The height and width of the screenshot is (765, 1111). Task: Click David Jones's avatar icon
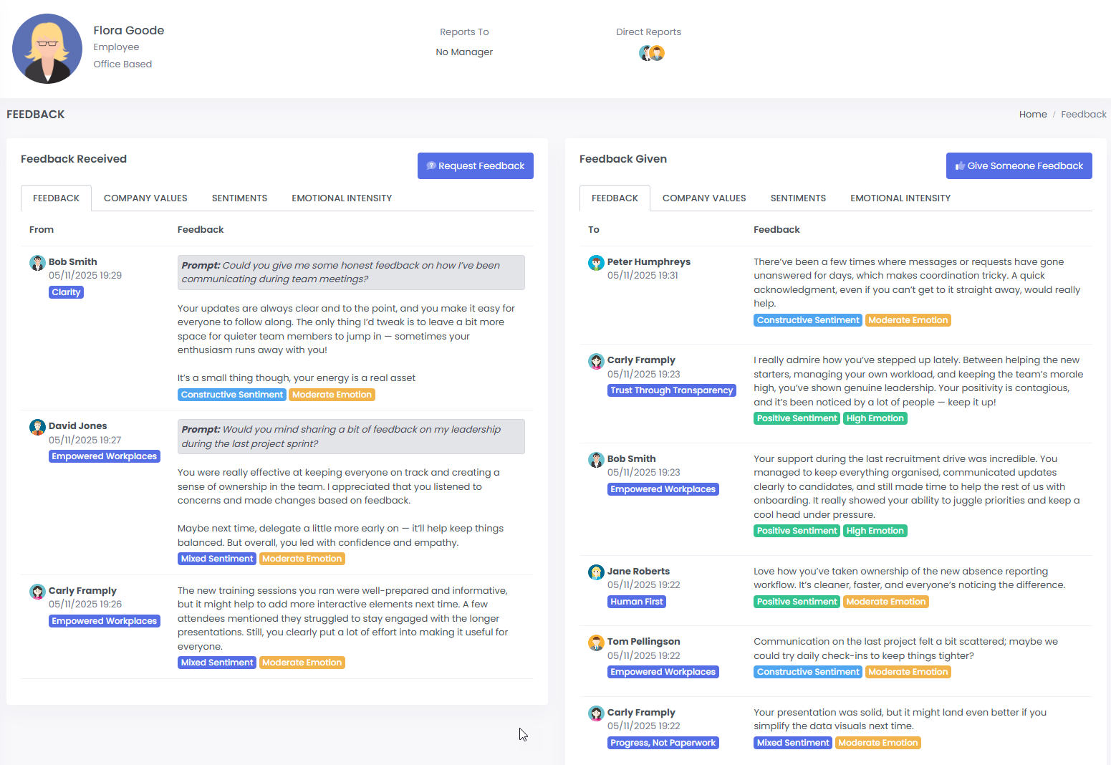37,427
